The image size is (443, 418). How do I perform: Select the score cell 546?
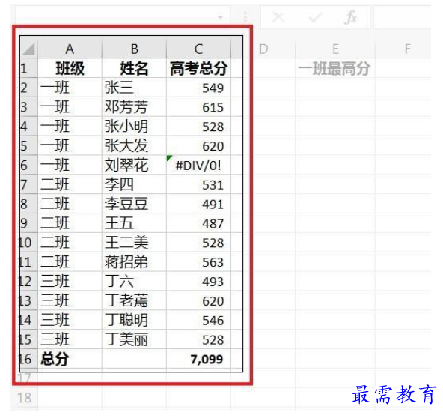pos(198,320)
